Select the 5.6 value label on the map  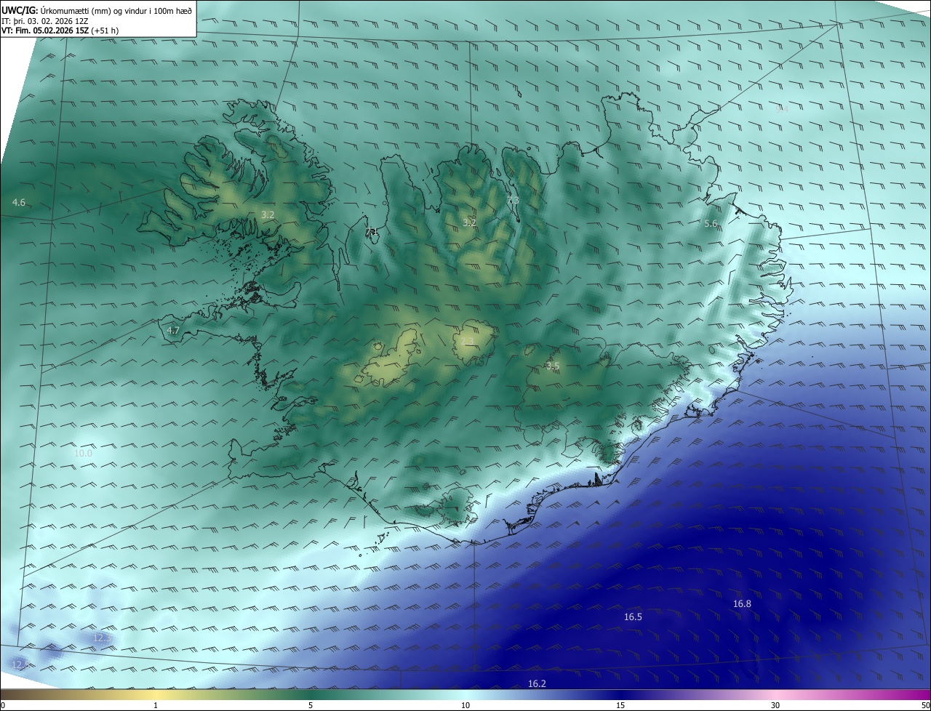(711, 224)
